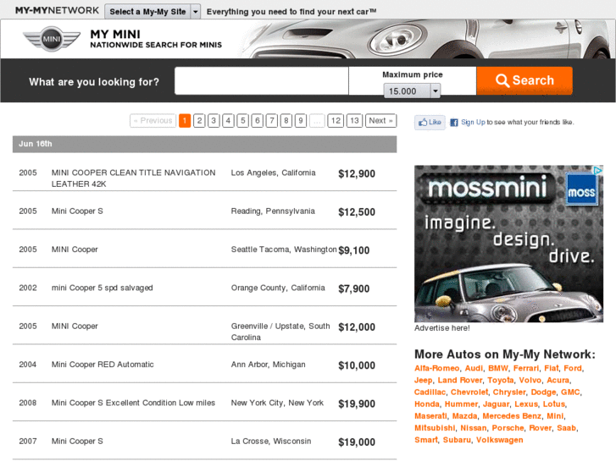Go to results page 13
This screenshot has width=616, height=461.
[x=354, y=121]
